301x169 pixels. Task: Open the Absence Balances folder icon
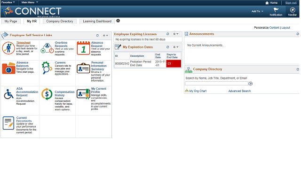tap(8, 68)
